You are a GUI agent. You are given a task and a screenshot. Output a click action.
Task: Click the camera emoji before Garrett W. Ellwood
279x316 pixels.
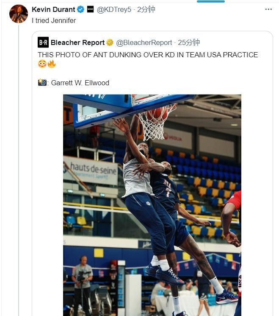[42, 82]
